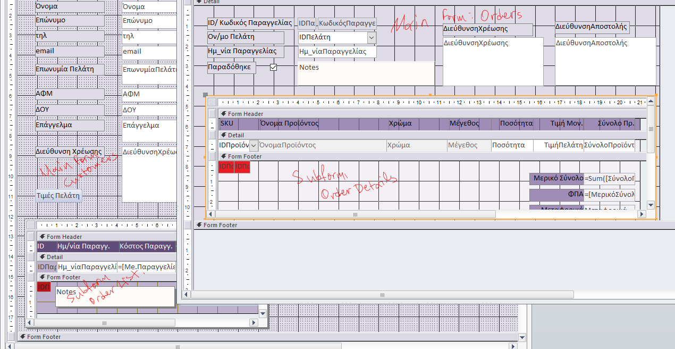675x349 pixels.
Task: Select the ΤιμήΠελάτη text box
Action: [x=558, y=145]
